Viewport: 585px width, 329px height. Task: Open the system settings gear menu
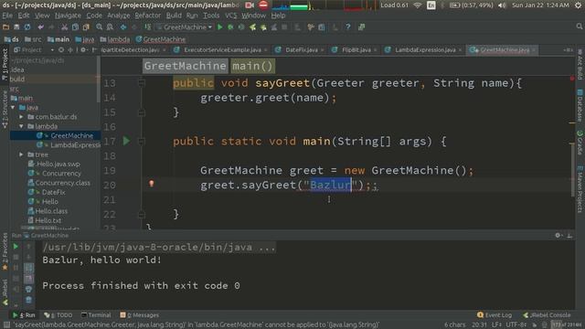[x=578, y=5]
